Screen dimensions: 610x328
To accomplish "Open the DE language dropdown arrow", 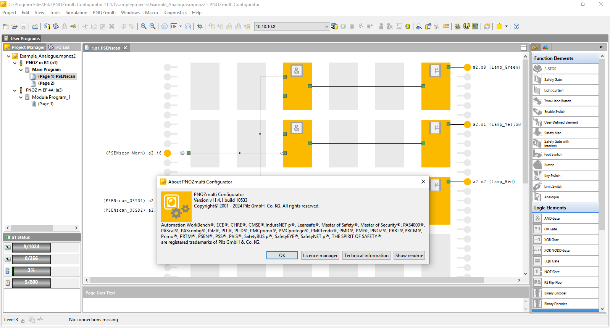I will pyautogui.click(x=181, y=26).
